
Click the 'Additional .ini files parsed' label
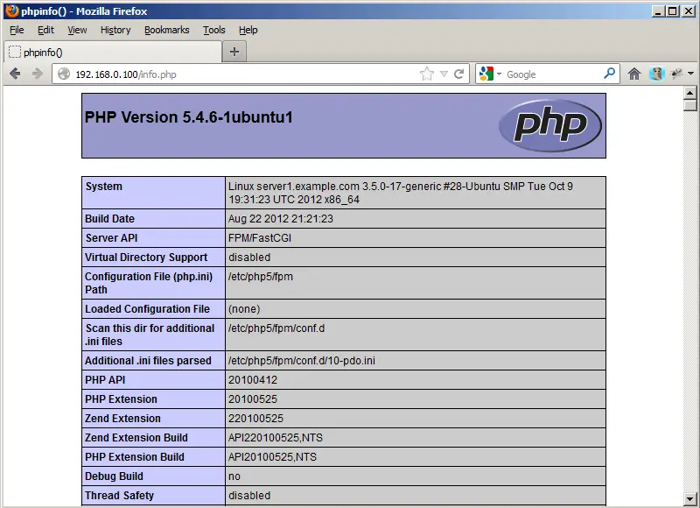tap(148, 360)
